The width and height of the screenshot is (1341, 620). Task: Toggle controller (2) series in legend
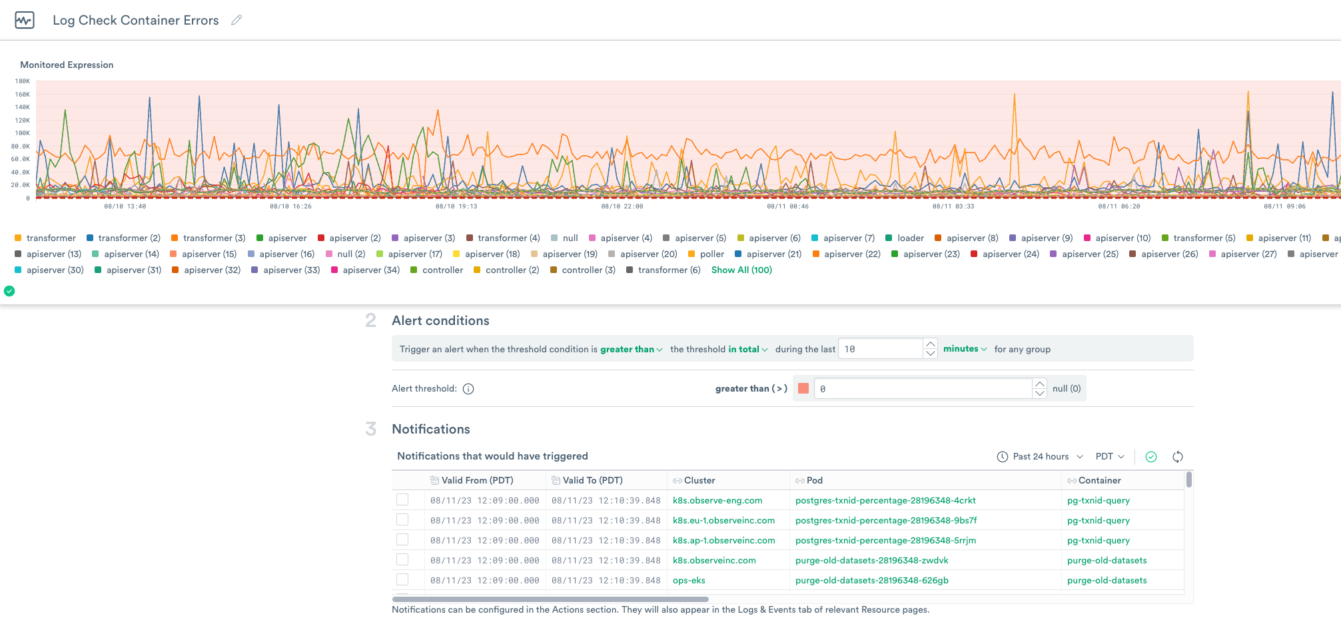click(506, 270)
